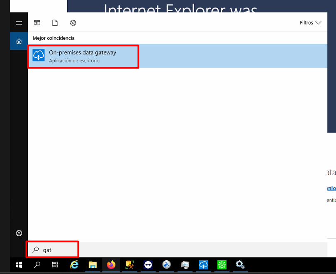This screenshot has height=274, width=336.
Task: Click the 'Aplicación de escritorio' subtitle
Action: (x=74, y=61)
